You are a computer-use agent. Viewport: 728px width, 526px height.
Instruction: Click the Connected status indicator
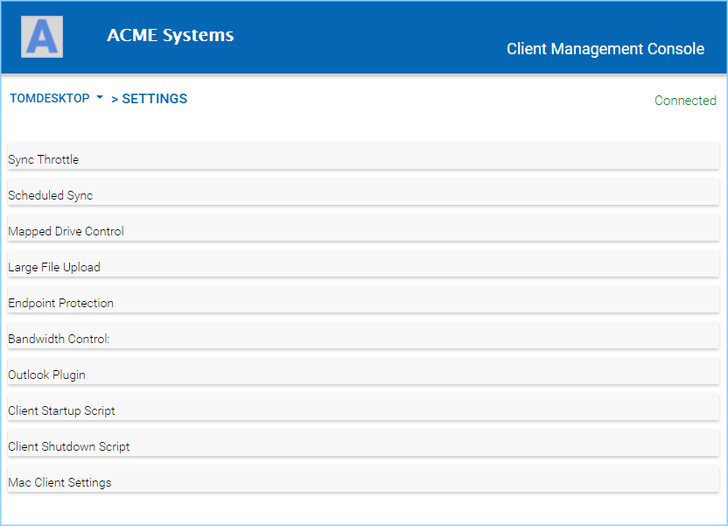pyautogui.click(x=685, y=101)
